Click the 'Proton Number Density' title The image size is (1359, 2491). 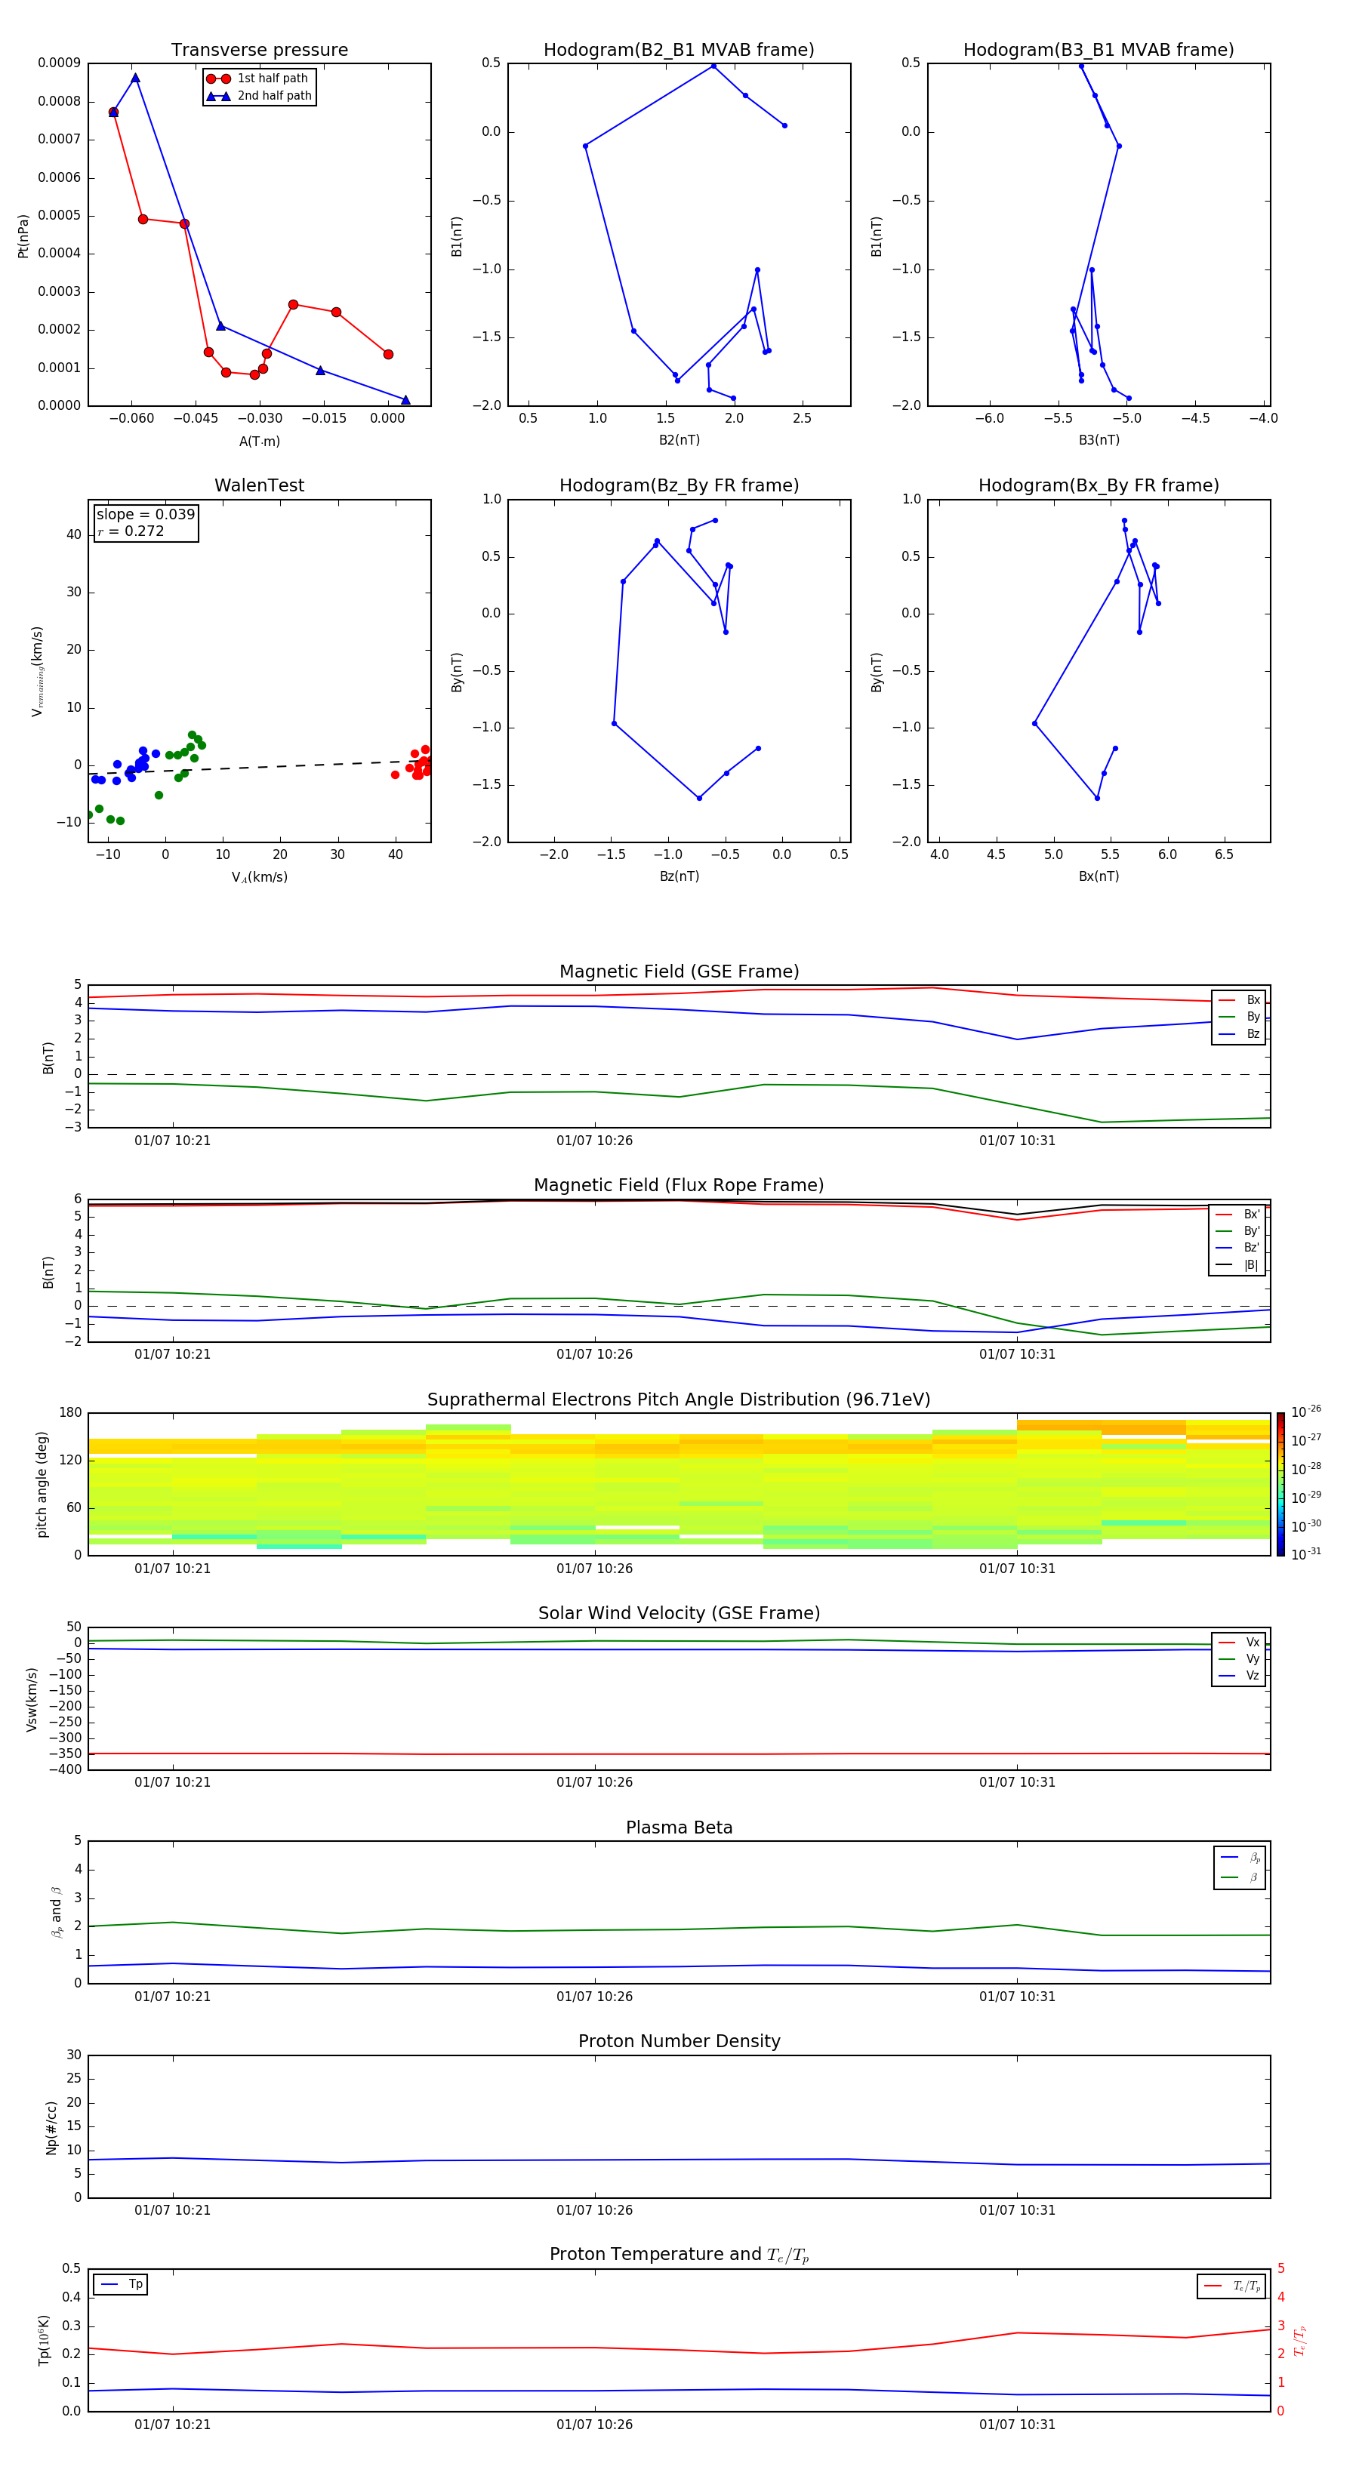679,2041
